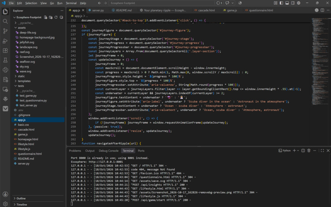The image size is (331, 207).
Task: Maximize the terminal panel size
Action: [322, 151]
